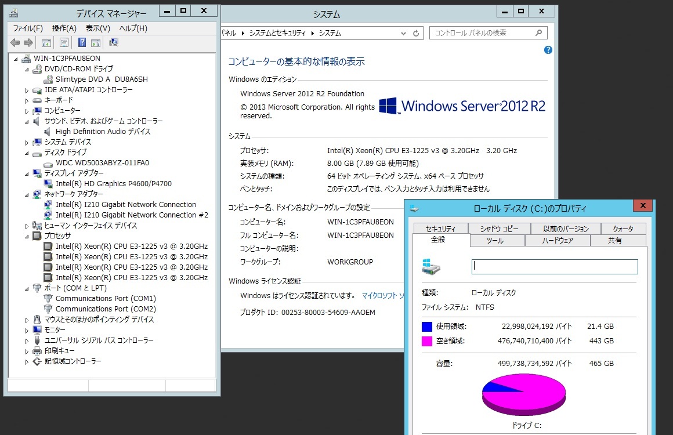Select WDC WD5003ABYZ-011FA0 disk drive
This screenshot has width=673, height=435.
point(102,163)
